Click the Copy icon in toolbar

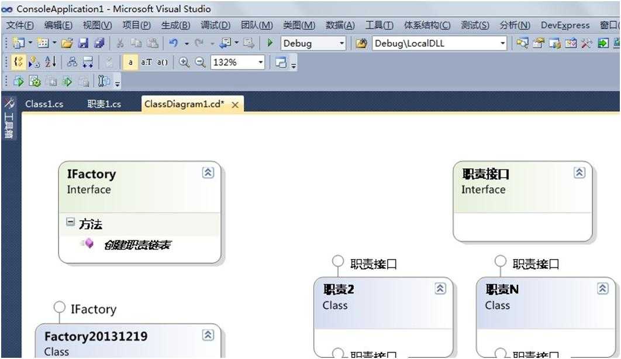coord(136,43)
